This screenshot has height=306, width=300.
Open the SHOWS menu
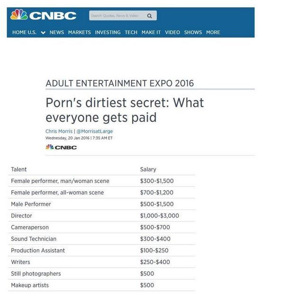(193, 32)
